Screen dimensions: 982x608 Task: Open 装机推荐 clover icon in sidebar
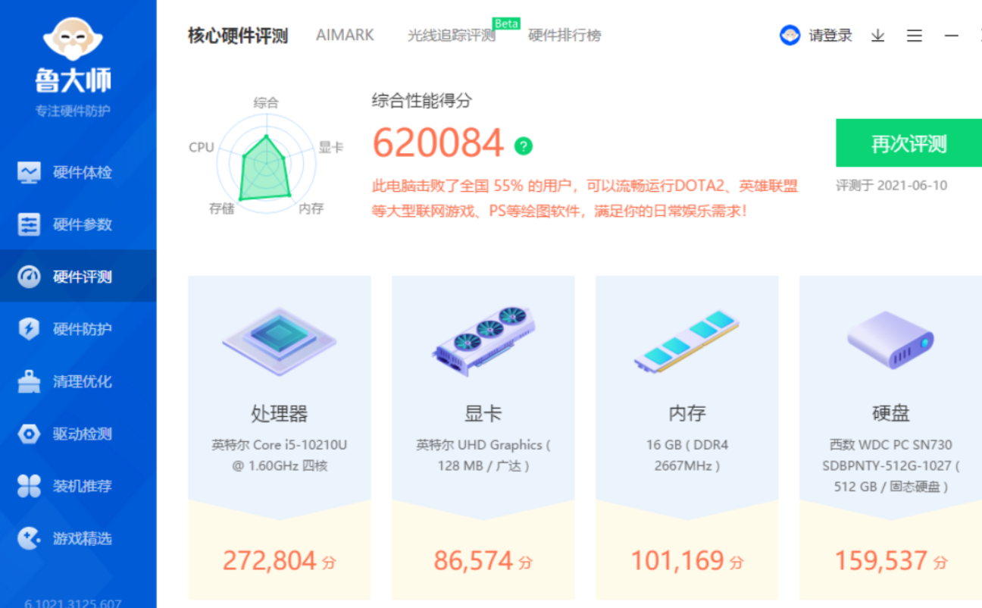coord(29,486)
